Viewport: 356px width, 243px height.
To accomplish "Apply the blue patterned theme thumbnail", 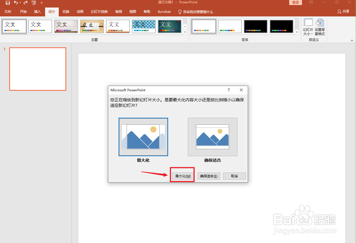I will pos(144,26).
